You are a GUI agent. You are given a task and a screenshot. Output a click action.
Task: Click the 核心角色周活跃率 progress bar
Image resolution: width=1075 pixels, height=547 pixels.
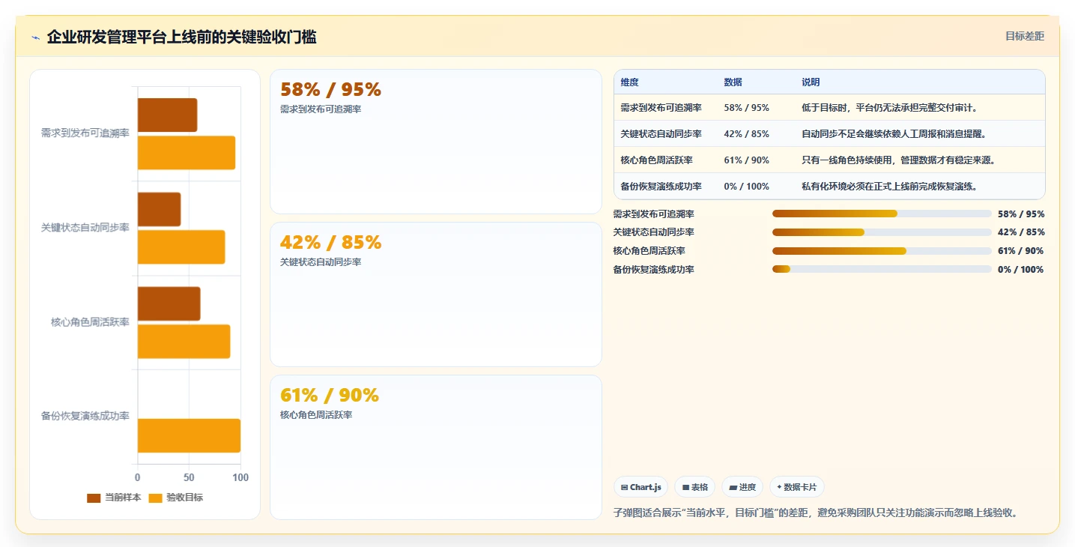pyautogui.click(x=882, y=251)
